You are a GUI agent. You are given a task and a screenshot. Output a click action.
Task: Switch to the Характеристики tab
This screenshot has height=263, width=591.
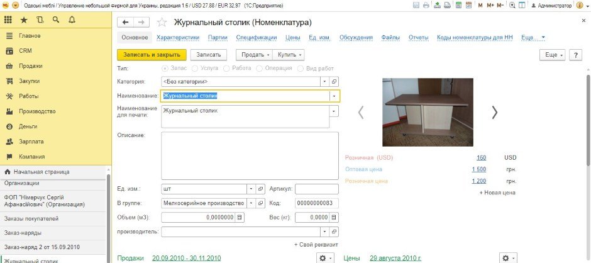(177, 37)
